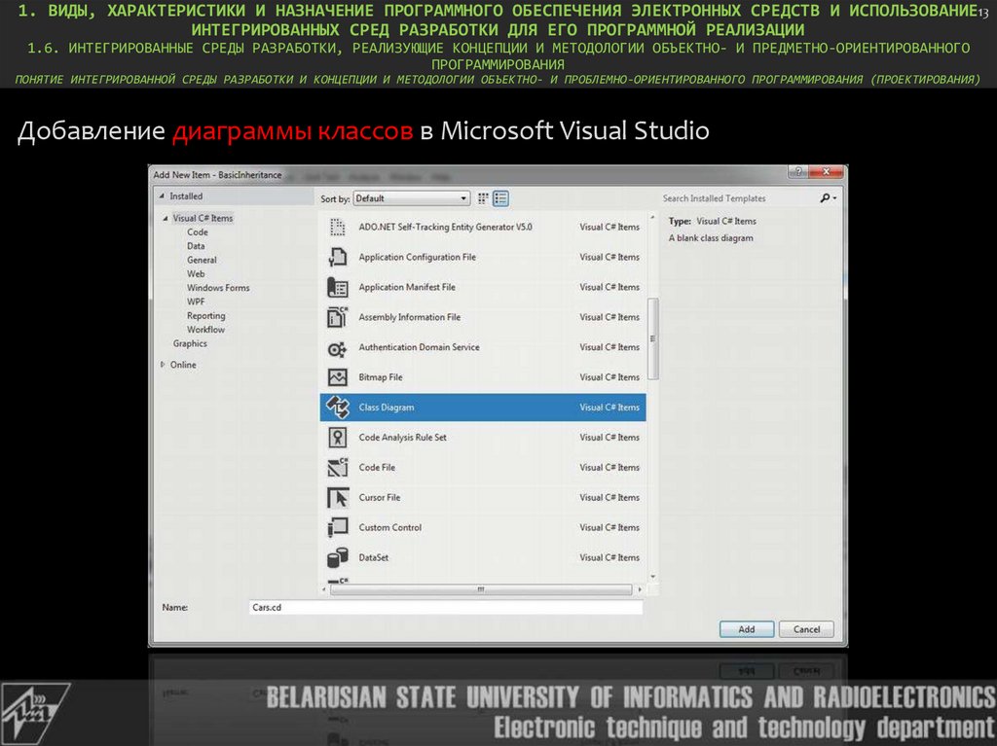The height and width of the screenshot is (746, 997).
Task: Expand the Online templates node
Action: click(163, 365)
